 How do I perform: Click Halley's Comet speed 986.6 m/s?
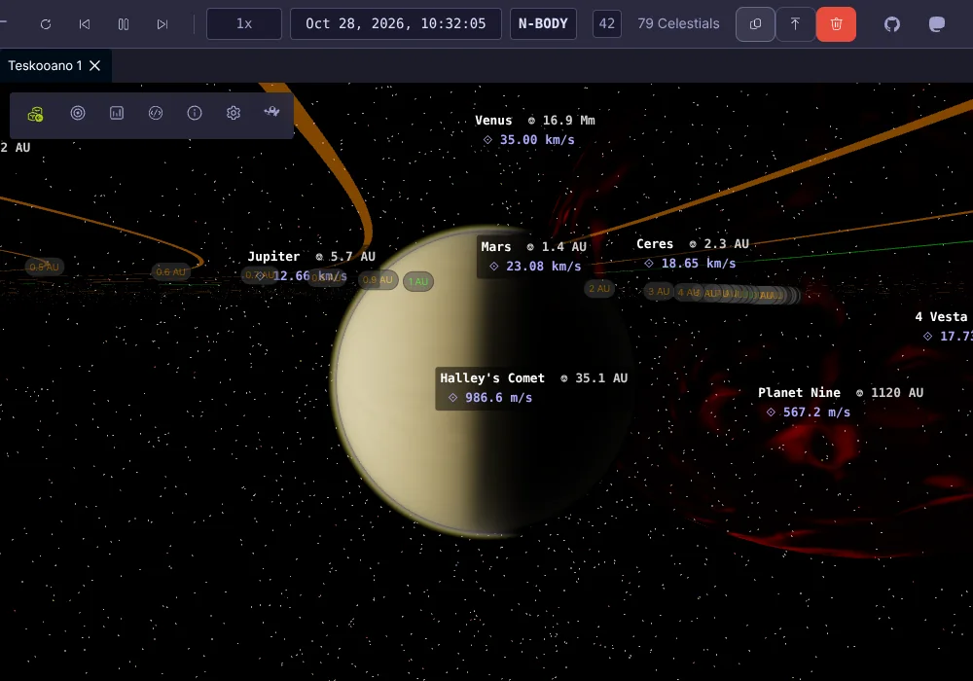[499, 398]
